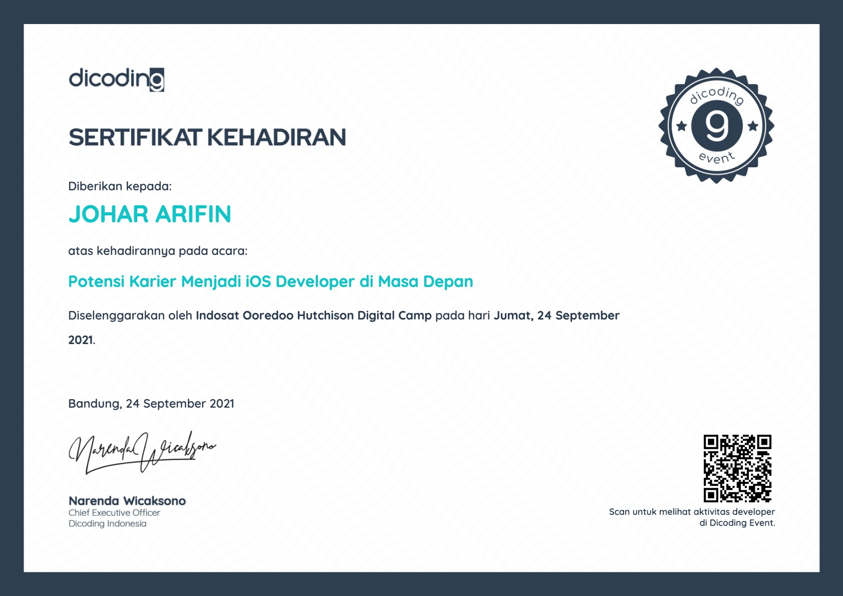This screenshot has height=596, width=843.
Task: Click the title 'Chief Executive Officer'
Action: pyautogui.click(x=114, y=513)
